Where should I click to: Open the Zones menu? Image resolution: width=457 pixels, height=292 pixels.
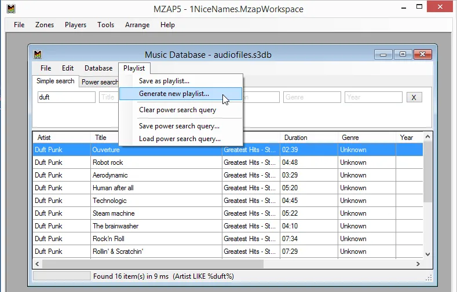click(45, 25)
